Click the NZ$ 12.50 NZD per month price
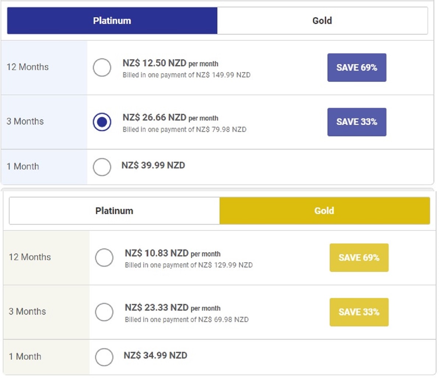The width and height of the screenshot is (442, 378). tap(170, 63)
